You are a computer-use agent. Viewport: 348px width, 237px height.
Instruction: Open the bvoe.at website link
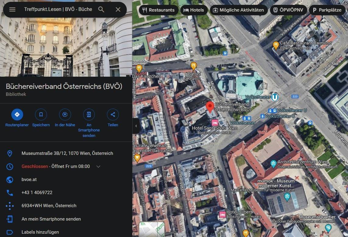point(29,179)
